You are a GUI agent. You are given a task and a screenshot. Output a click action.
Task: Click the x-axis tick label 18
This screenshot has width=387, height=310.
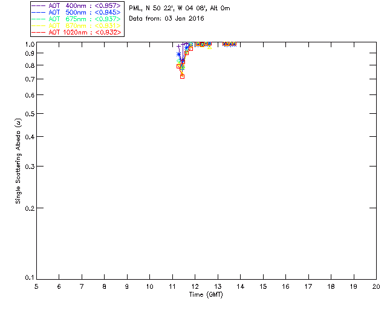[x=331, y=286]
